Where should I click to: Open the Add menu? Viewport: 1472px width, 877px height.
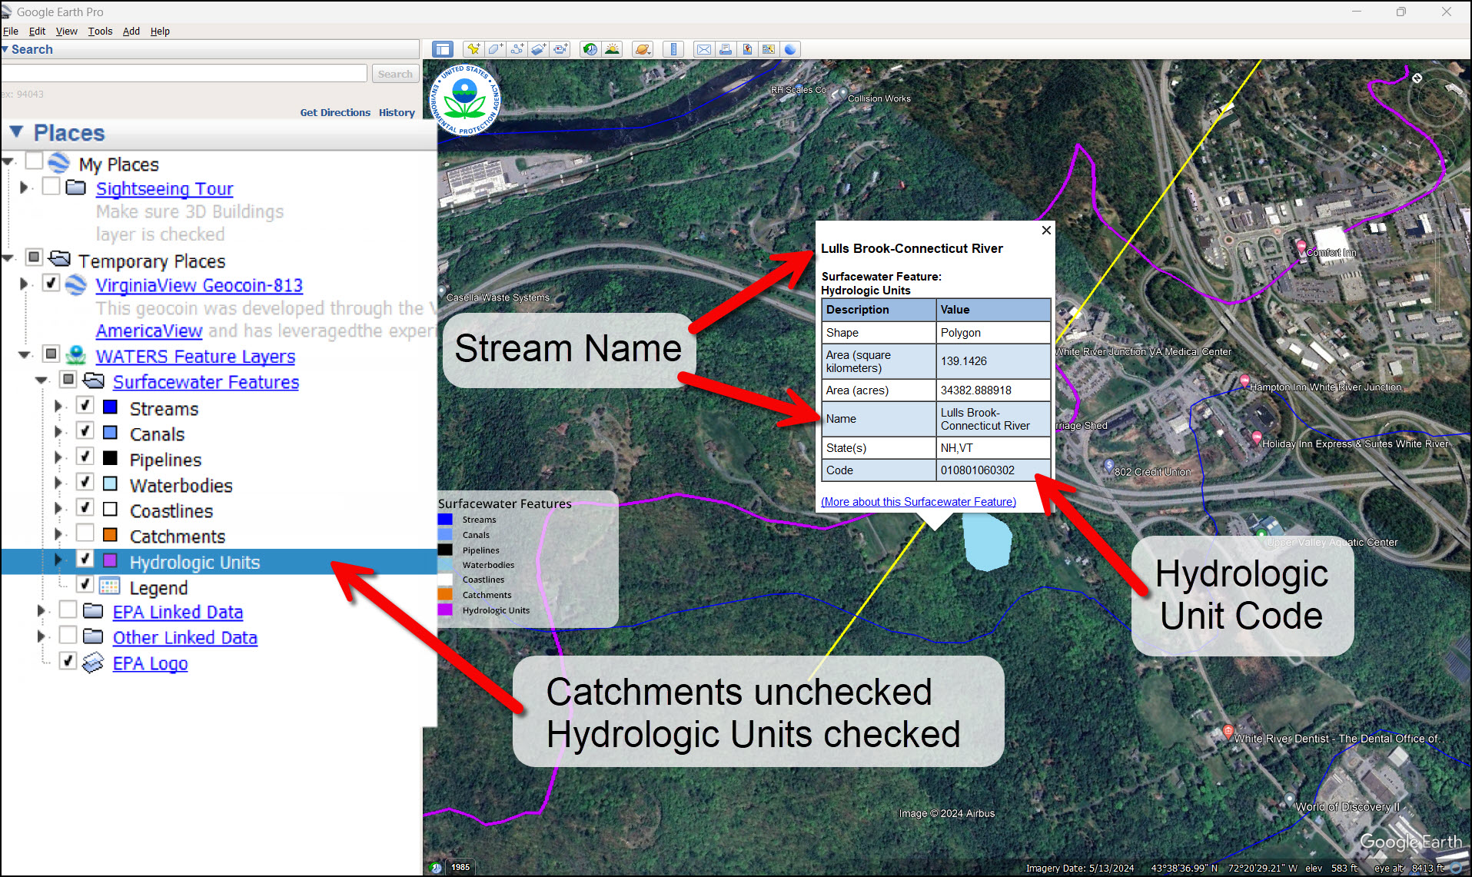(x=131, y=31)
